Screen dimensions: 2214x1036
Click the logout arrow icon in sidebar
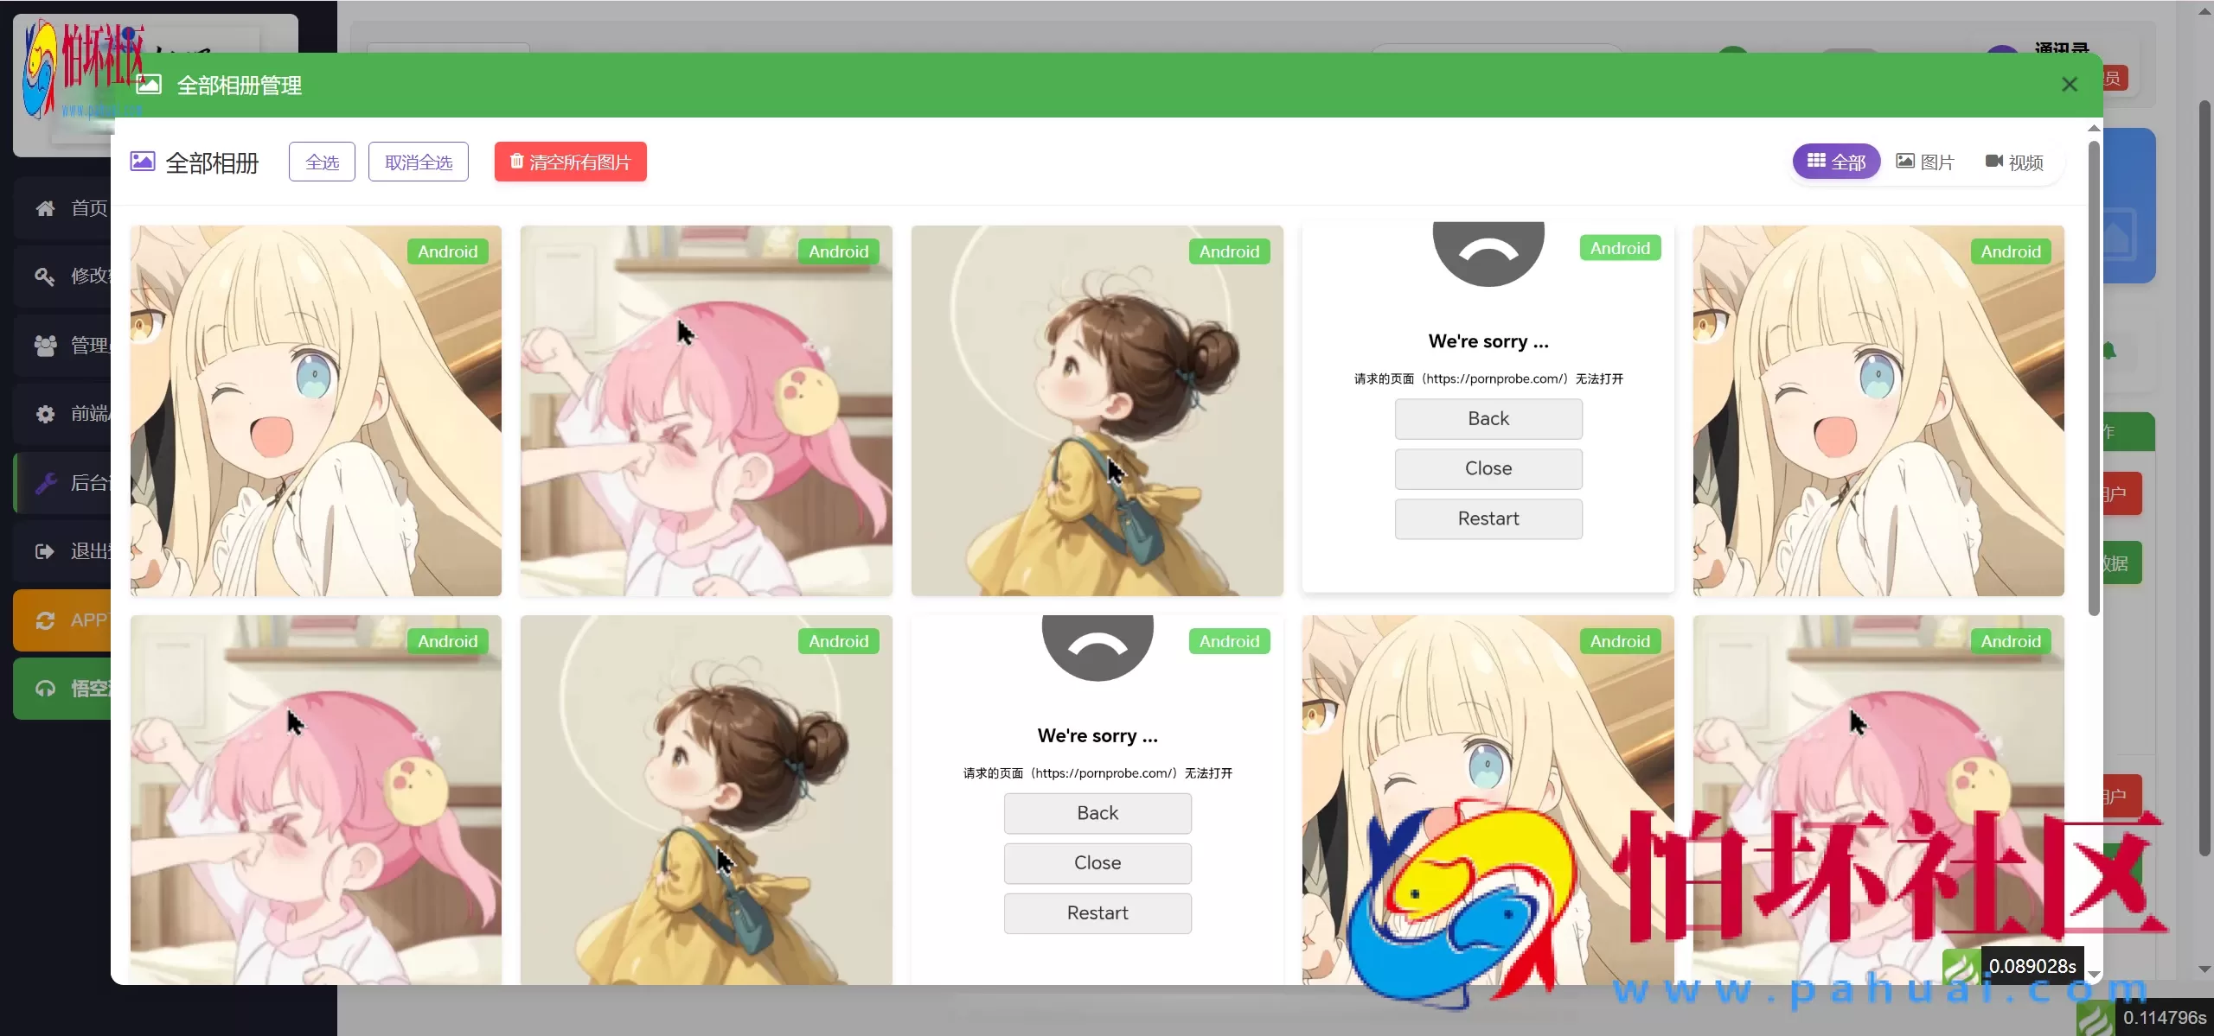[x=45, y=551]
